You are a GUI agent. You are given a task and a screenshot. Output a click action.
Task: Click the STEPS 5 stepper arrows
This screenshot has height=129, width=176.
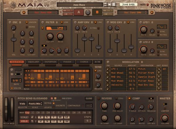click(91, 121)
